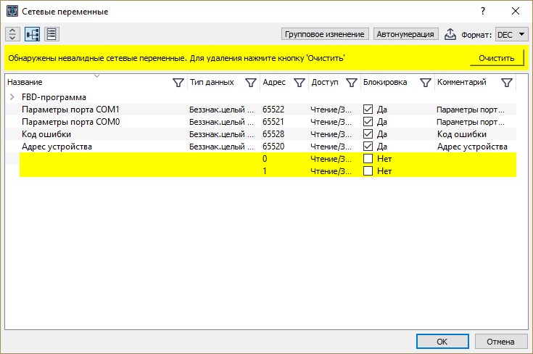533x354 pixels.
Task: Check lock box for address 1 row
Action: 368,170
